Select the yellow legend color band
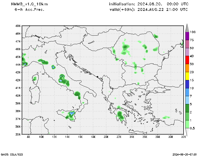This screenshot has width=202, height=156. pos(187,76)
